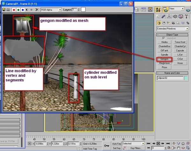The height and width of the screenshot is (151, 191).
Task: Toggle the AutoGrid checkbox
Action: click(164, 38)
